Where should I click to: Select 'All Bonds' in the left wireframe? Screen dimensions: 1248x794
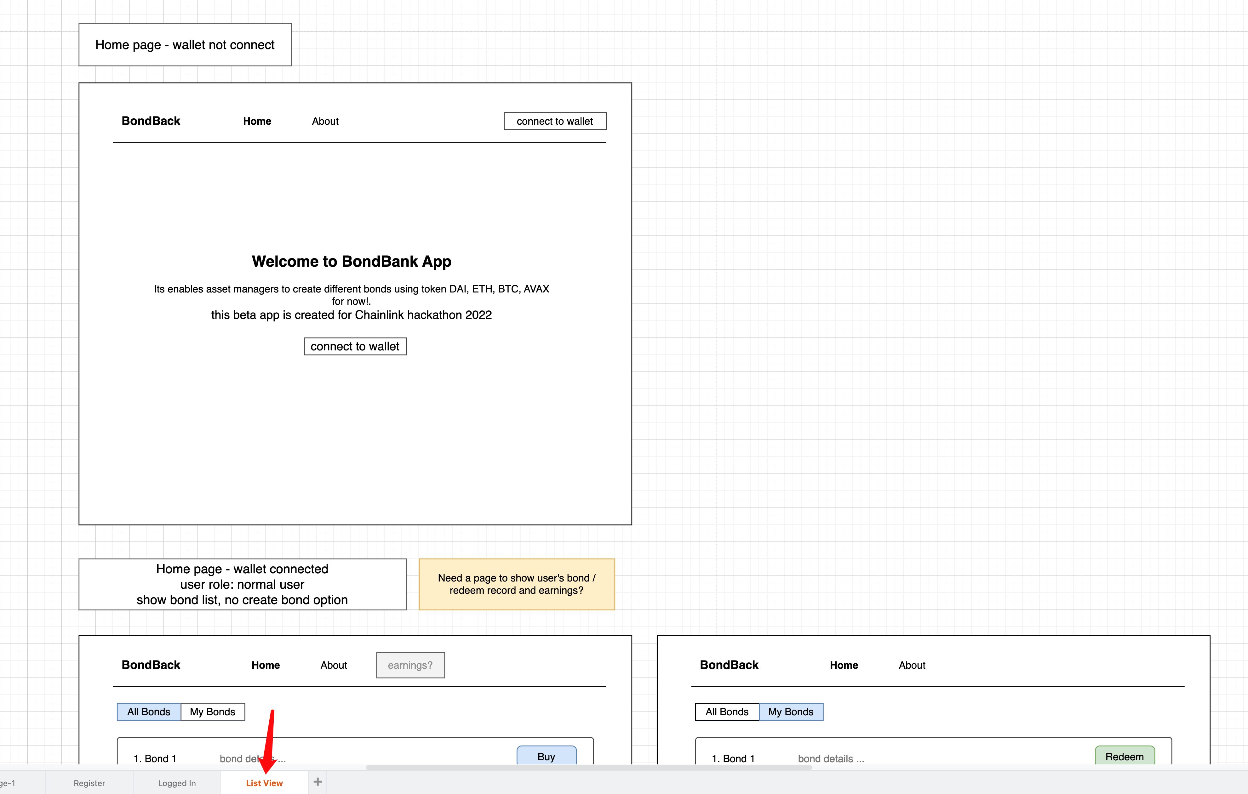pos(148,712)
